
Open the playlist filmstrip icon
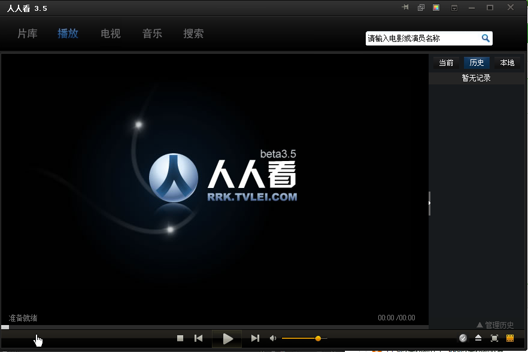(510, 338)
